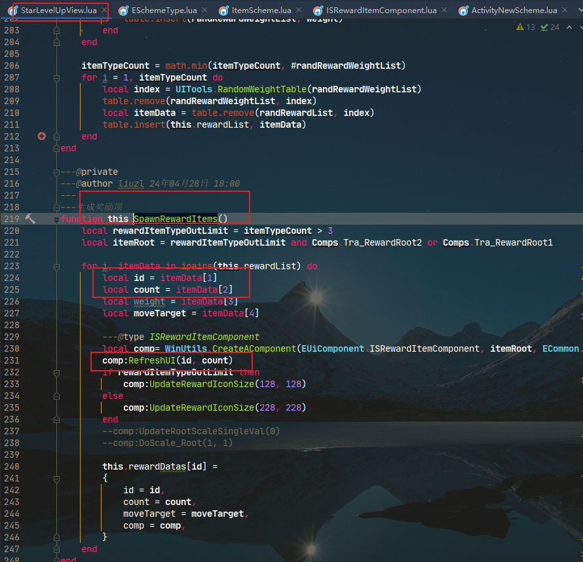The width and height of the screenshot is (583, 562).
Task: Toggle the fold marker on line 204
Action: (x=56, y=43)
